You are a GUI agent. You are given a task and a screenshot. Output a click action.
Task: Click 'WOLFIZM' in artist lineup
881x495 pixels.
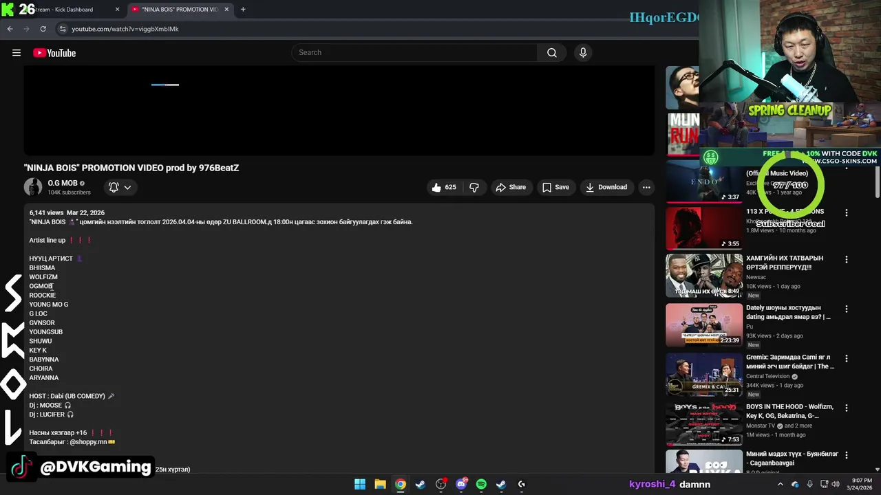tap(43, 277)
